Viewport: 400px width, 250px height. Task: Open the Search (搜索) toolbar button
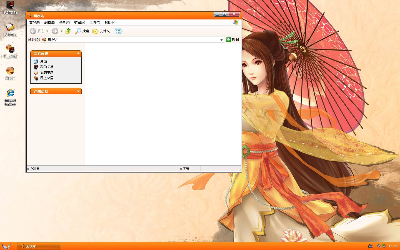(82, 31)
